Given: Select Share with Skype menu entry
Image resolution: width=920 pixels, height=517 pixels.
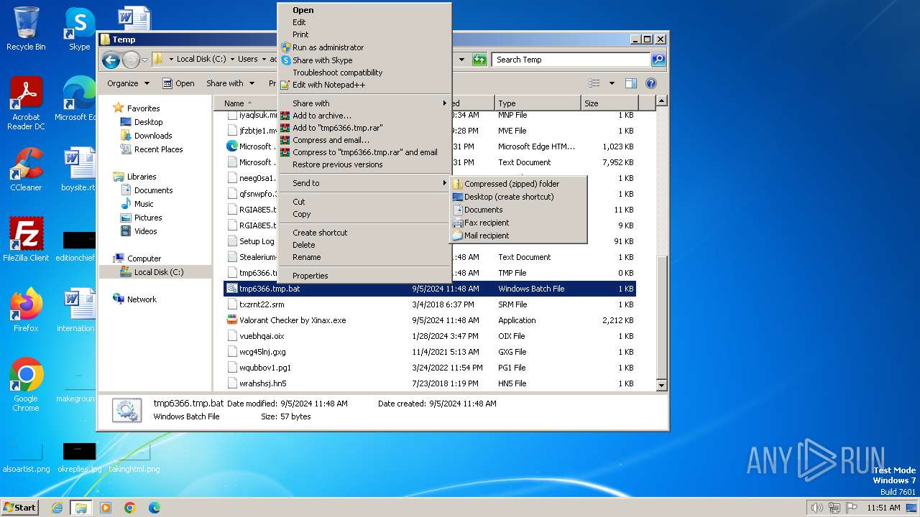Looking at the screenshot, I should 365,60.
